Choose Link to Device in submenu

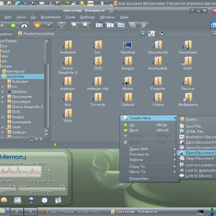point(197,175)
